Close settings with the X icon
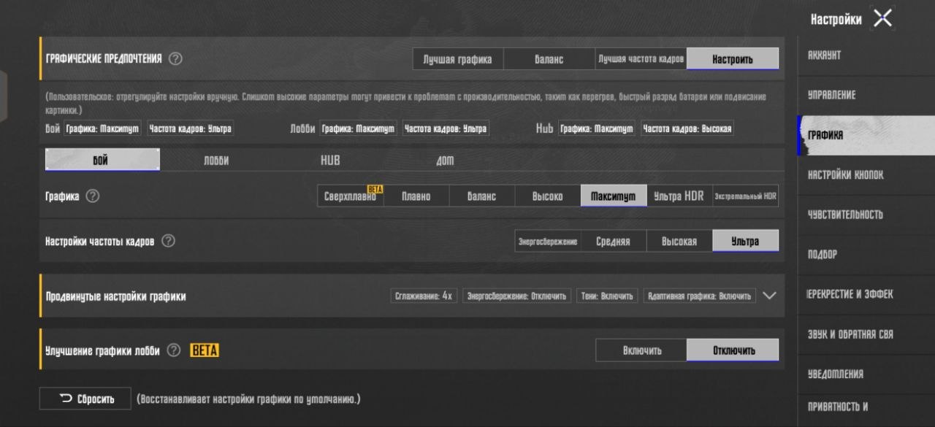 pyautogui.click(x=883, y=19)
